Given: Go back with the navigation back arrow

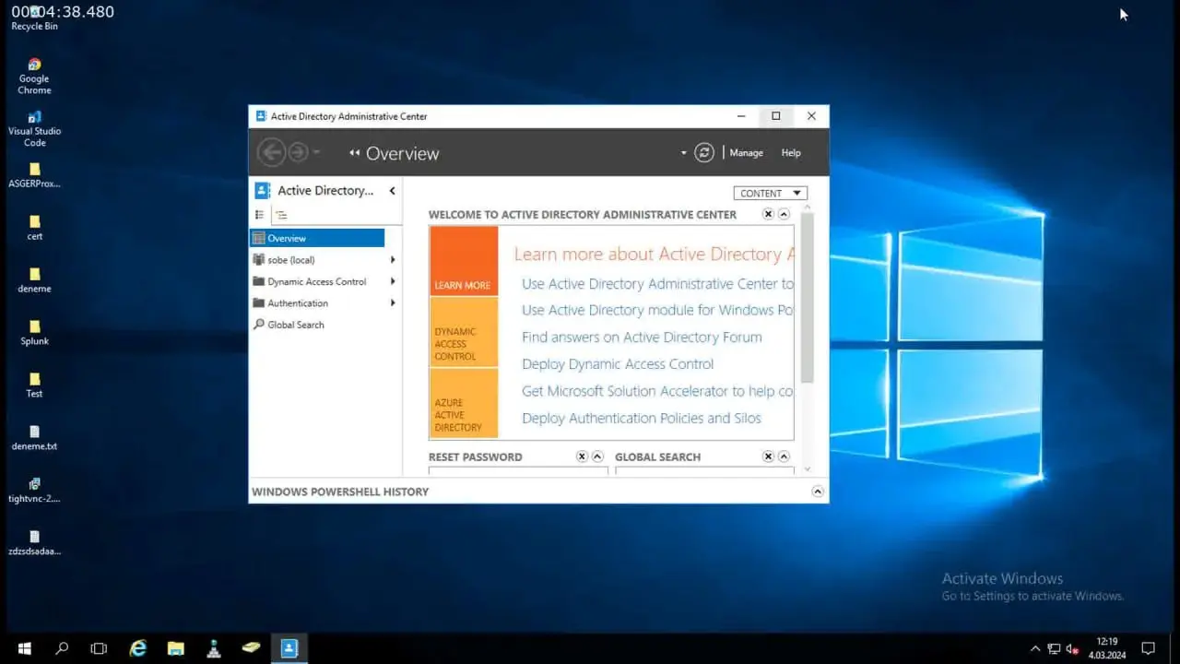Looking at the screenshot, I should (x=270, y=152).
